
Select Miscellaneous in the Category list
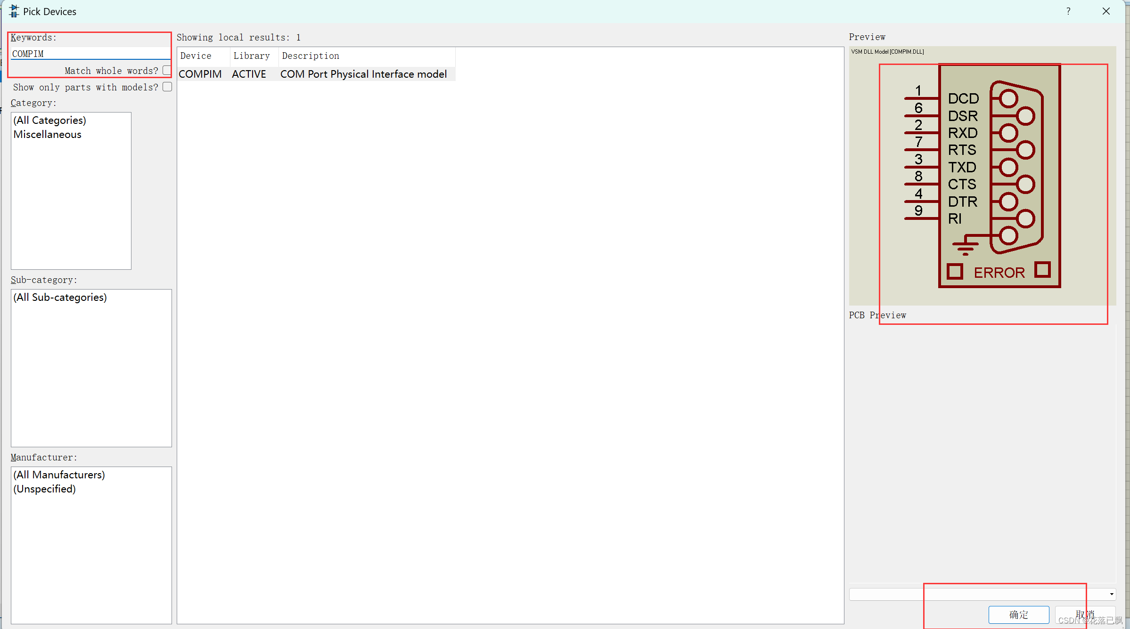(x=47, y=134)
